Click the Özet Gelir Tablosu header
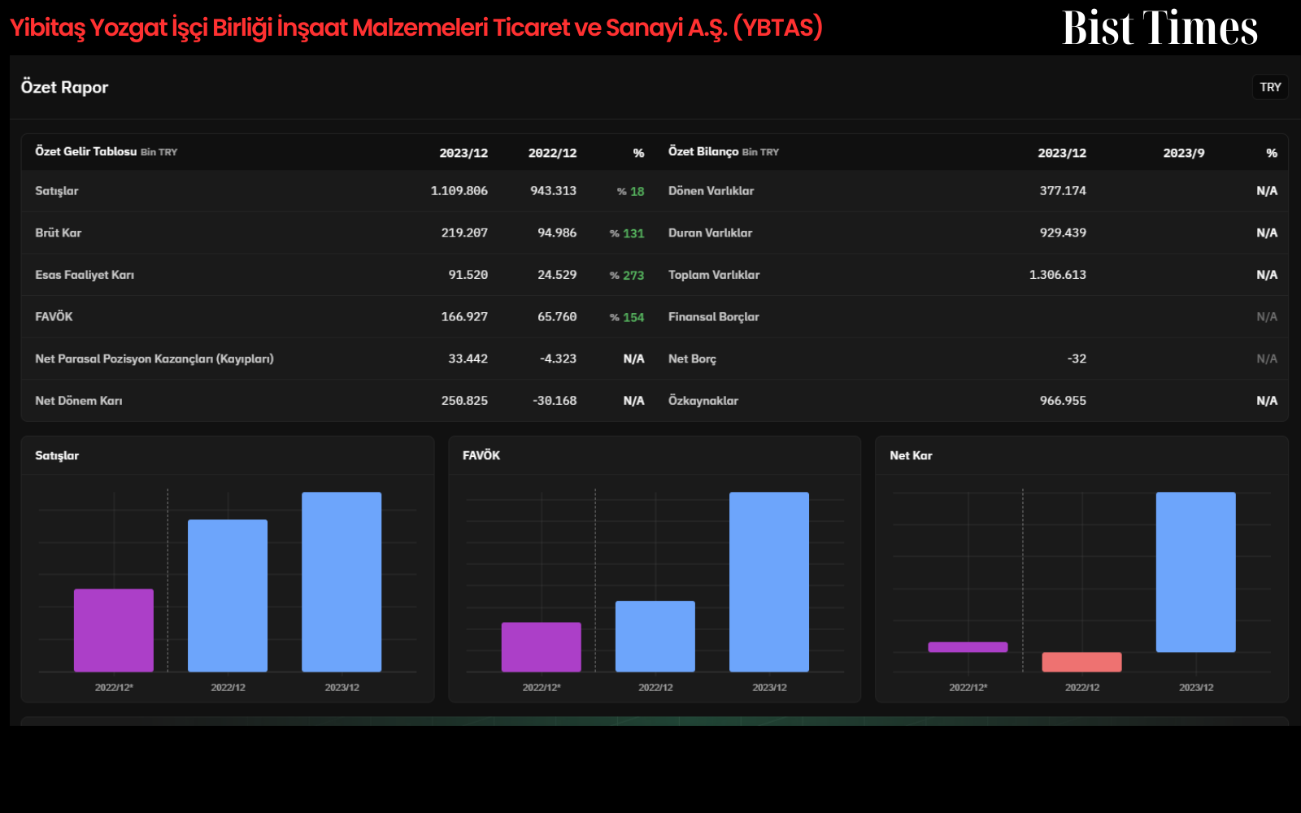The width and height of the screenshot is (1301, 813). [106, 152]
